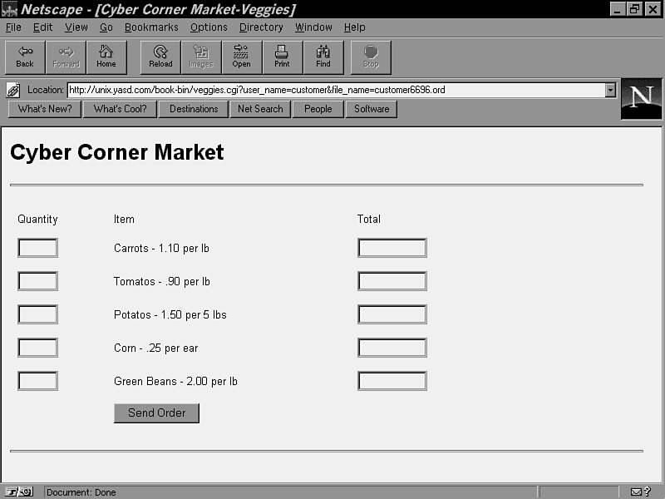Select the Green Beans total field
Screen dimensions: 665x499
coord(392,381)
